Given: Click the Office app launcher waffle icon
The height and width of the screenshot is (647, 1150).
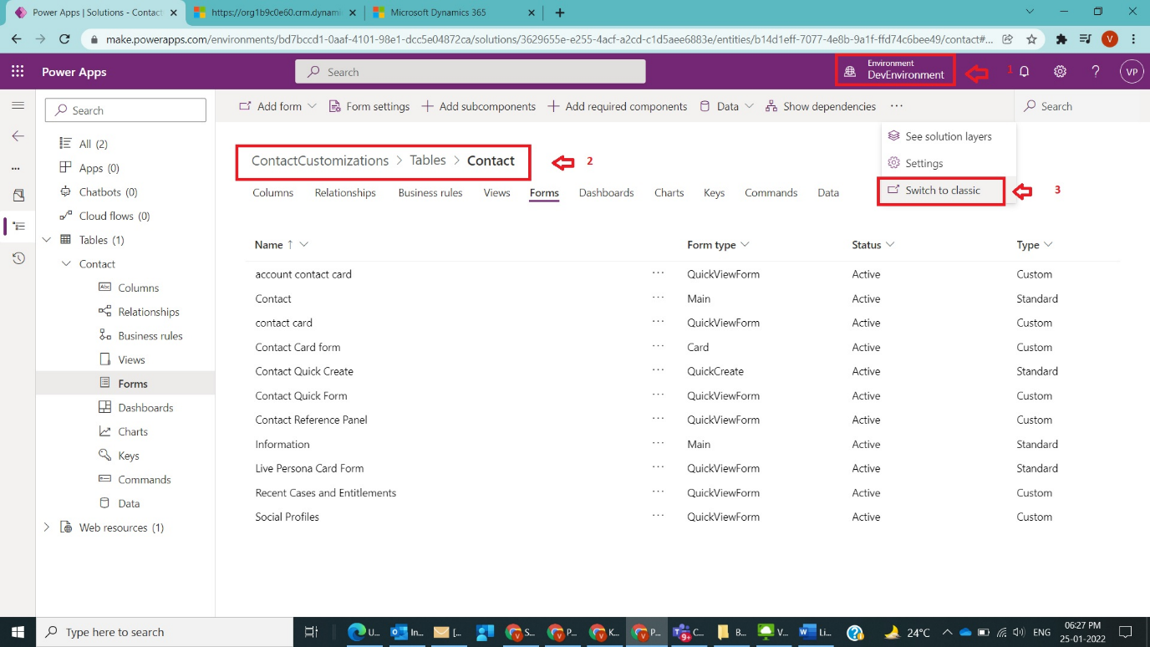Looking at the screenshot, I should 18,72.
